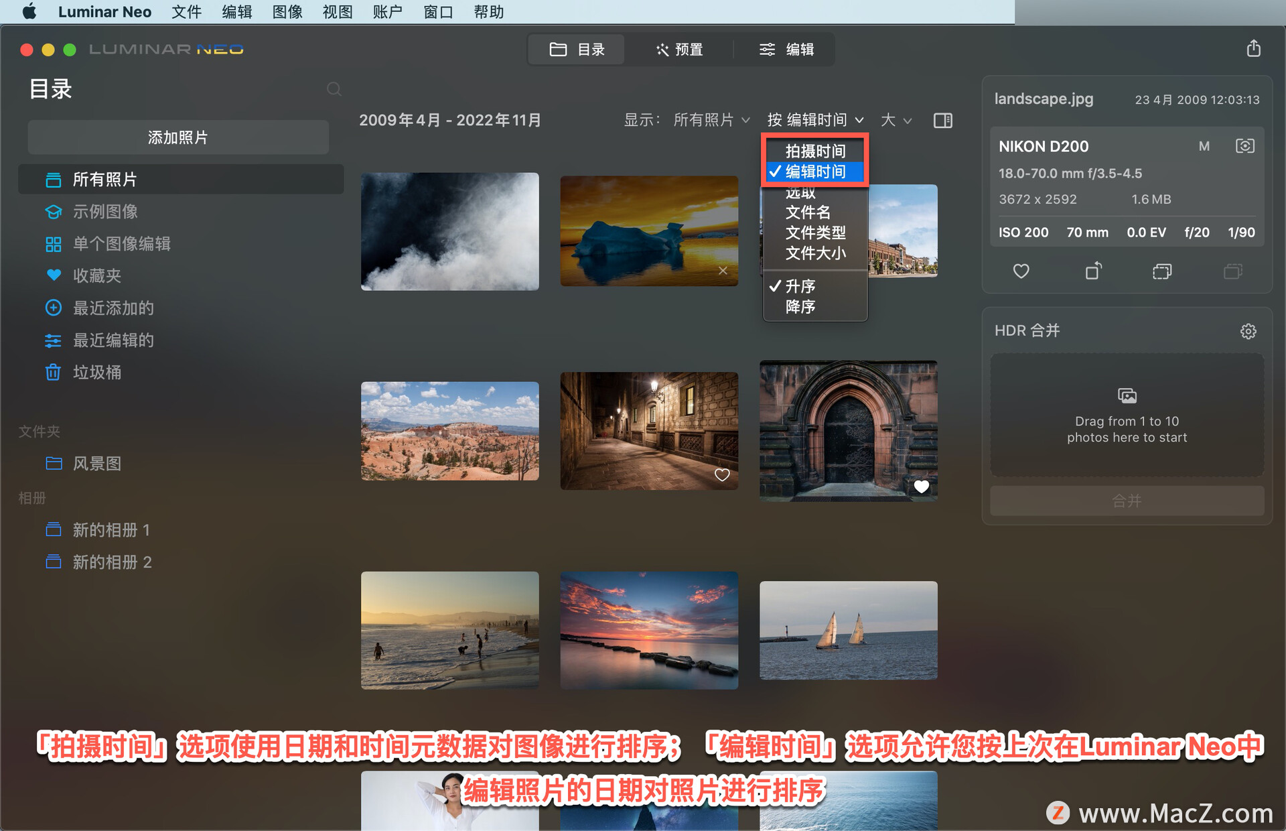The width and height of the screenshot is (1286, 831).
Task: Open the Apple menu
Action: tap(29, 11)
